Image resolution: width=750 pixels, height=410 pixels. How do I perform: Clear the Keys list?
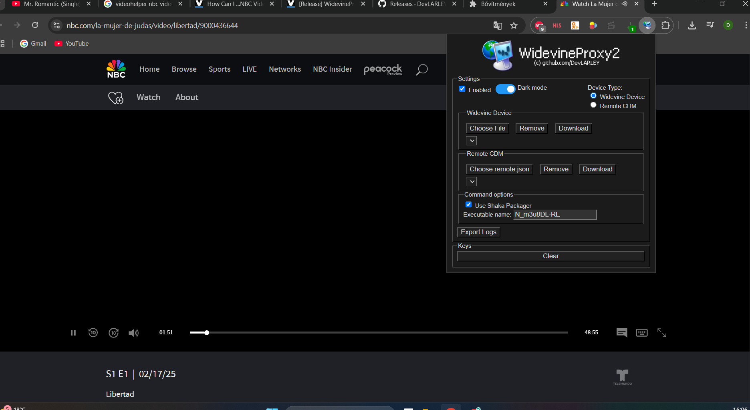tap(550, 256)
